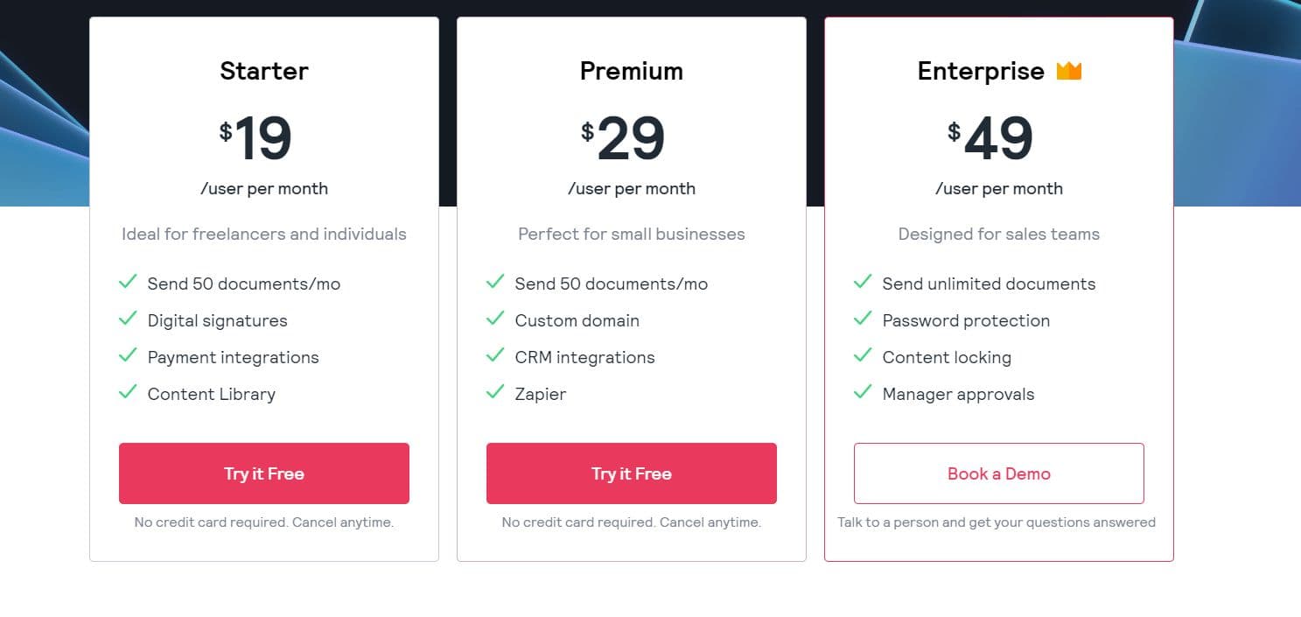This screenshot has width=1301, height=617.
Task: Click the Enterprise plan title
Action: pyautogui.click(x=980, y=71)
